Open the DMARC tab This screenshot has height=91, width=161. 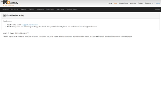tap(31, 9)
